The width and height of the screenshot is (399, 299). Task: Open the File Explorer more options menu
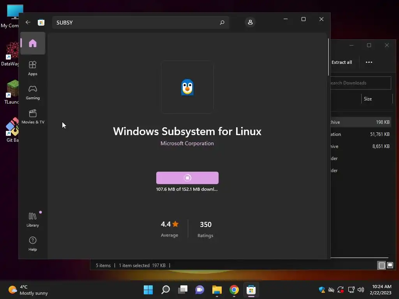coord(369,62)
